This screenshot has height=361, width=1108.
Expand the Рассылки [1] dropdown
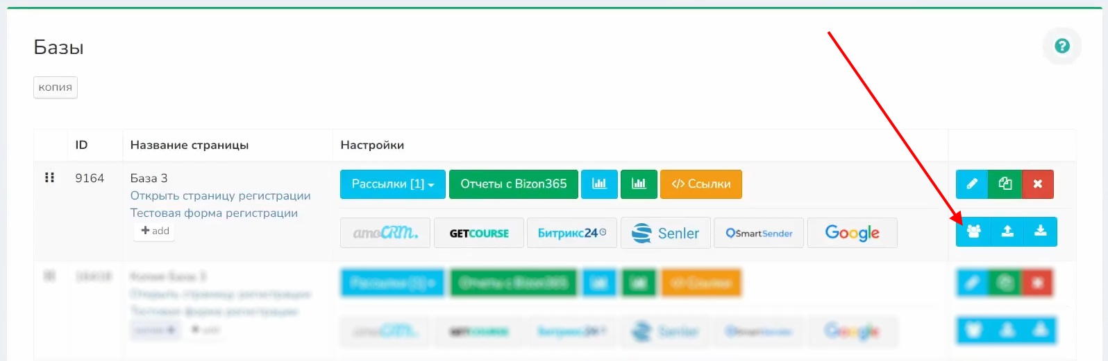click(x=393, y=184)
